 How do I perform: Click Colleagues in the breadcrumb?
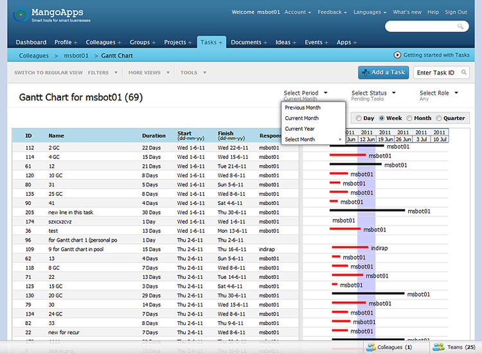tap(34, 56)
